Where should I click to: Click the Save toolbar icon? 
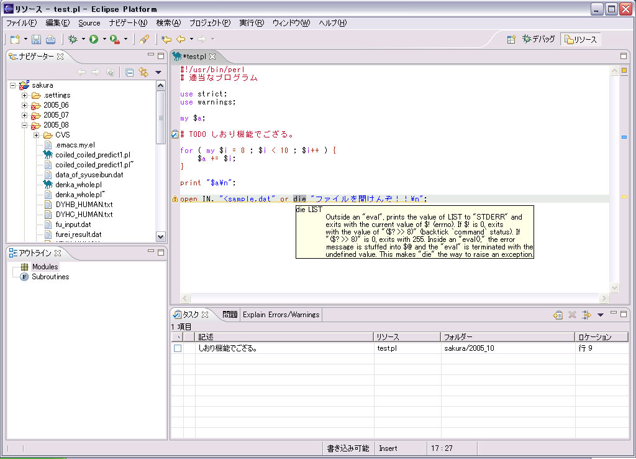(x=36, y=39)
